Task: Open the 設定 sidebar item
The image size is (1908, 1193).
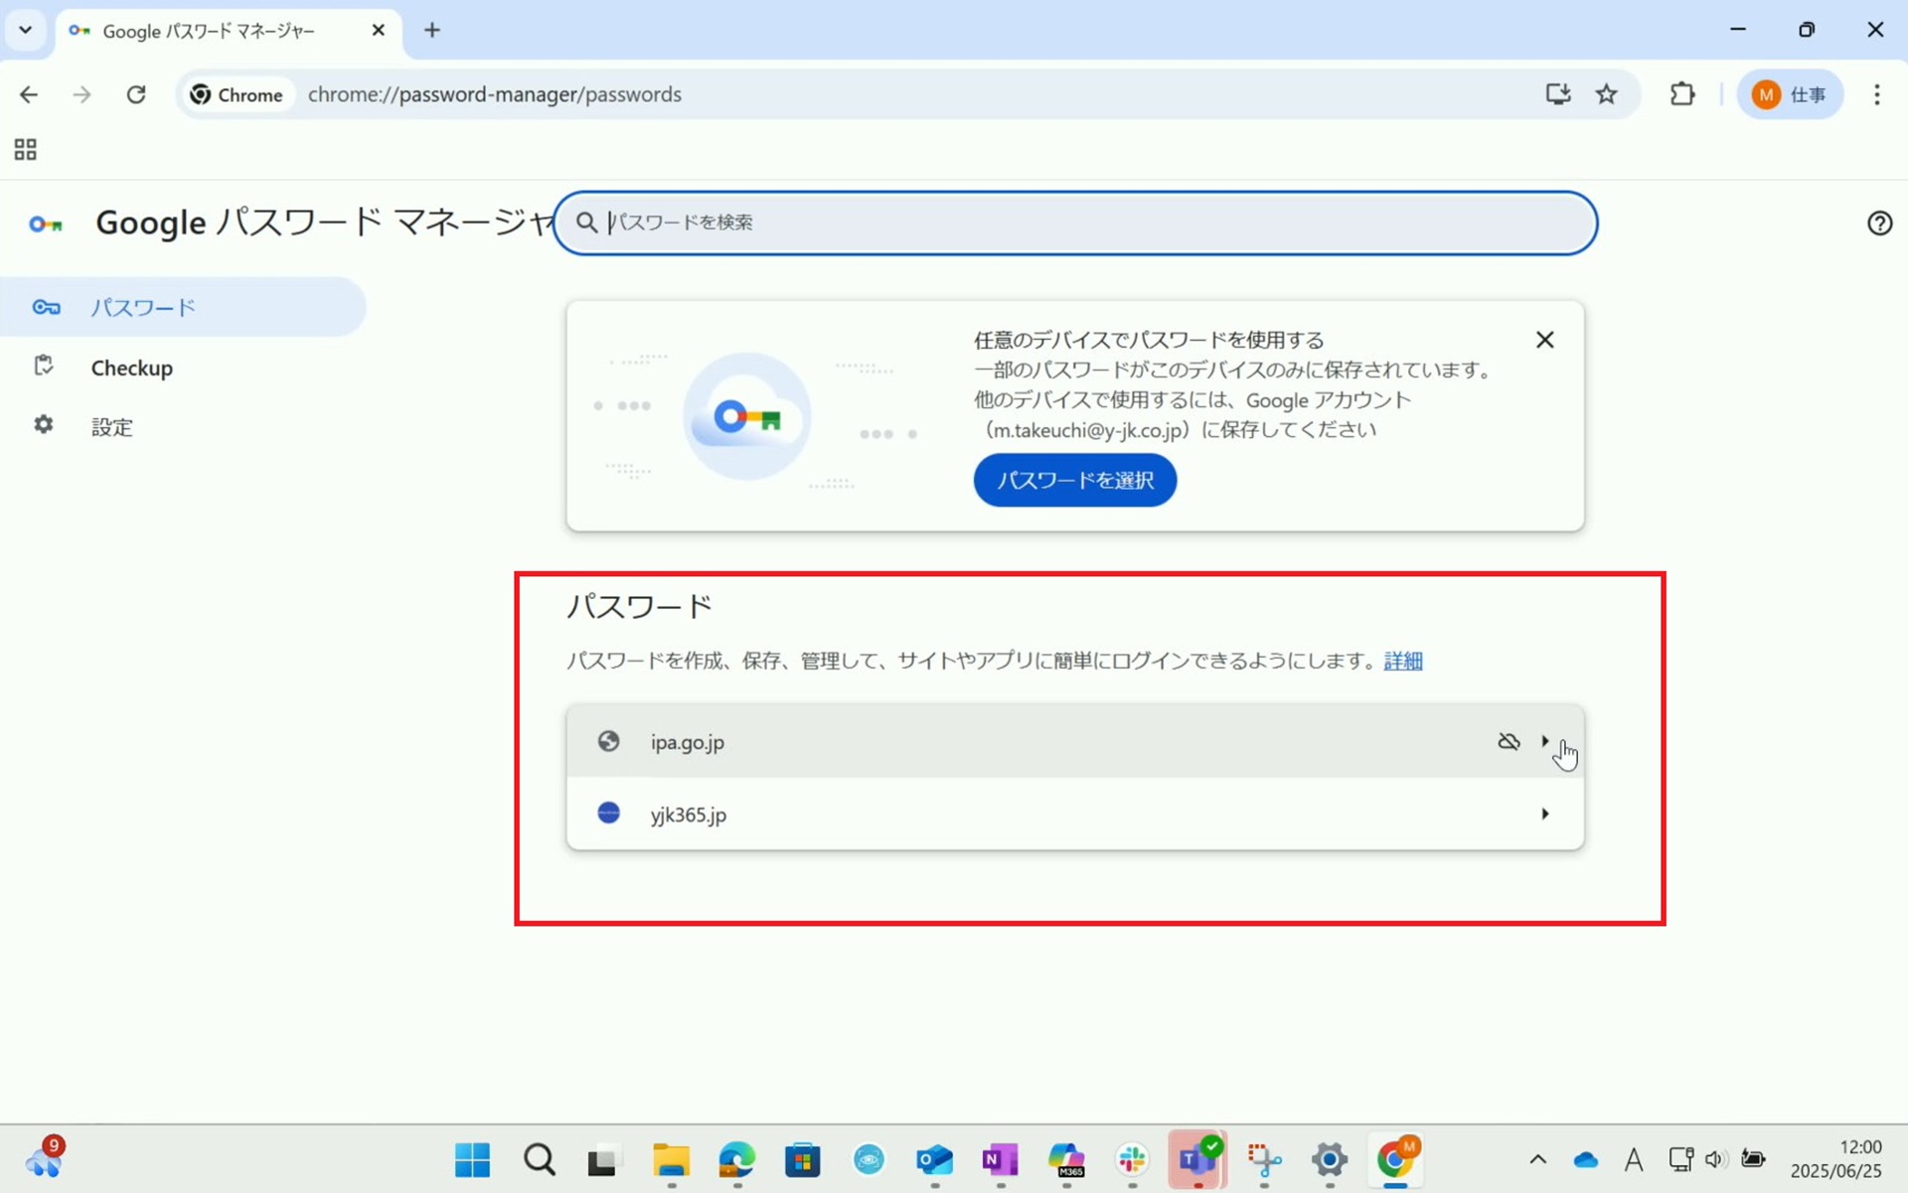Action: [x=111, y=426]
